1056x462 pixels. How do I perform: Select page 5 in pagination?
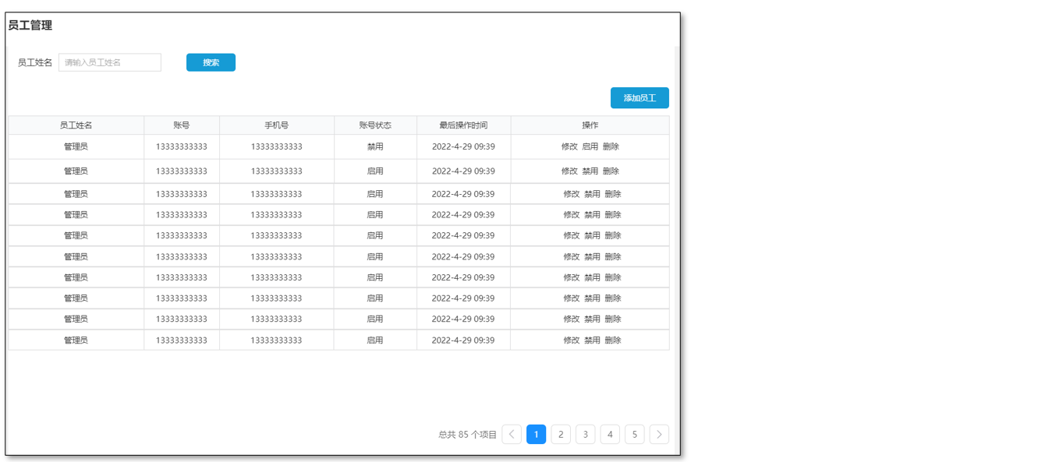pos(634,435)
